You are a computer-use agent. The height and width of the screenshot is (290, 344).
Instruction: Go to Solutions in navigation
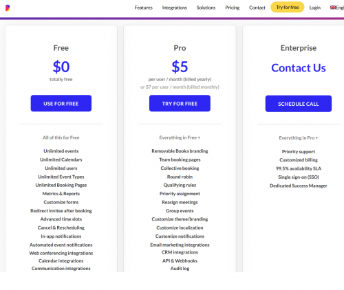206,8
